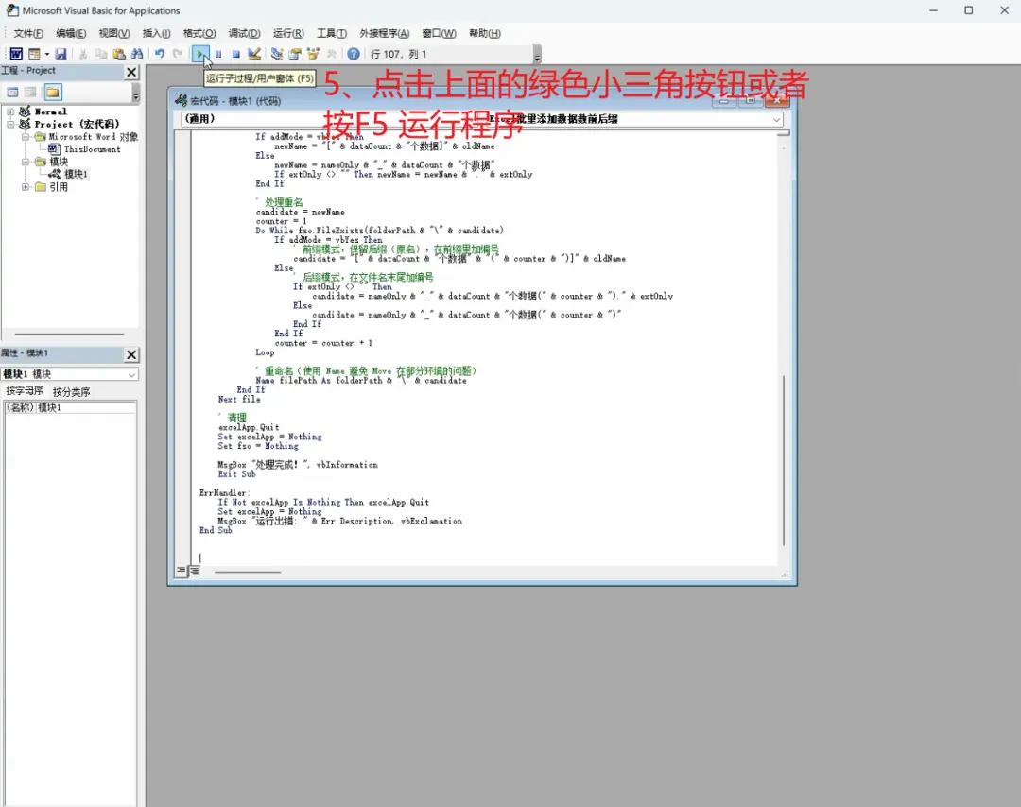Viewport: 1021px width, 807px height.
Task: Select 模块1 in the project tree
Action: (x=76, y=175)
